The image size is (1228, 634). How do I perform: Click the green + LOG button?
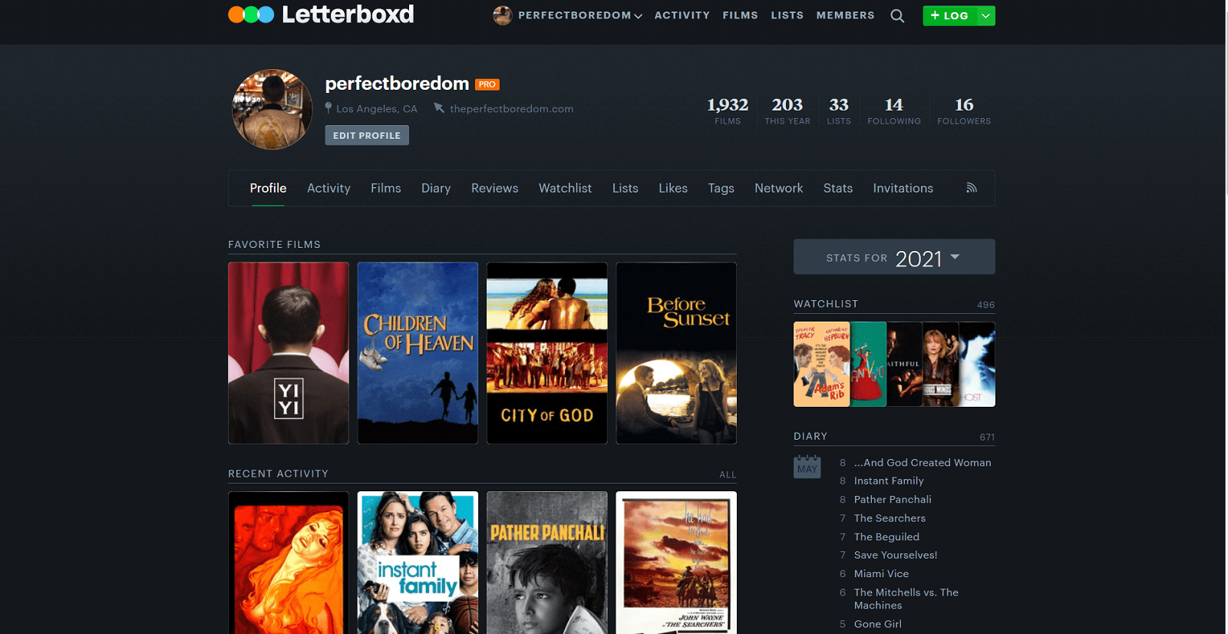pyautogui.click(x=949, y=15)
